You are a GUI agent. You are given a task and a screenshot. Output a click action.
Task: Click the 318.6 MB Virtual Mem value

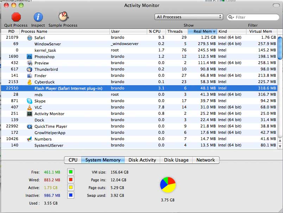pos(267,88)
